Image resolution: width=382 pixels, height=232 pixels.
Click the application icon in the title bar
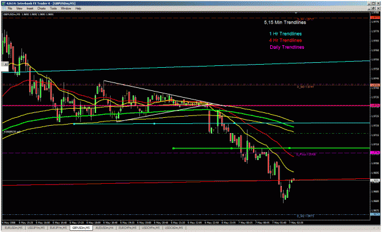pos(4,4)
